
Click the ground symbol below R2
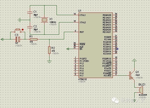[49, 62]
